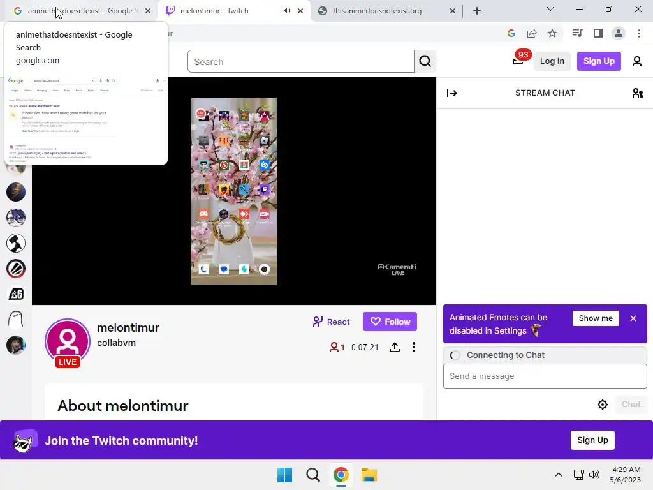This screenshot has width=653, height=490.
Task: Open the clock showing 4:29 AM
Action: [x=626, y=475]
